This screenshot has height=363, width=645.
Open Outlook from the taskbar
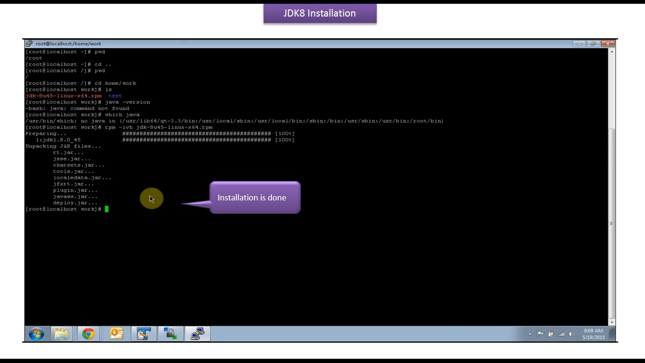coord(116,334)
